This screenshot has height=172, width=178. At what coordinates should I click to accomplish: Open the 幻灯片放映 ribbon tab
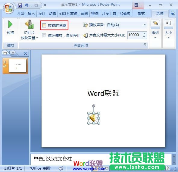click(x=68, y=14)
